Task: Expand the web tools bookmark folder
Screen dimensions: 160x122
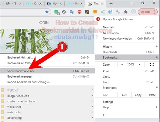Action: point(47,112)
